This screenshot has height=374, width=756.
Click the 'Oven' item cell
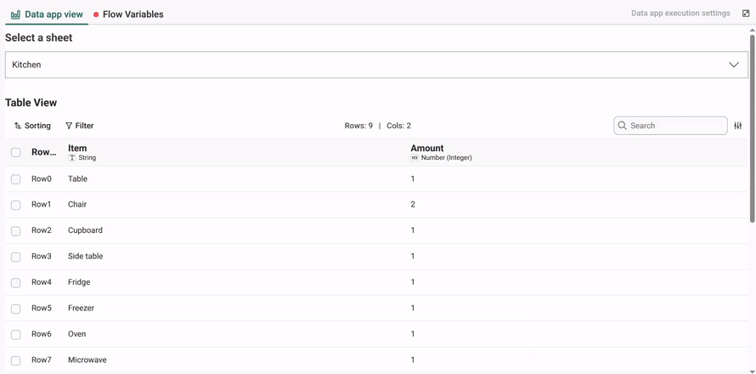coord(77,334)
